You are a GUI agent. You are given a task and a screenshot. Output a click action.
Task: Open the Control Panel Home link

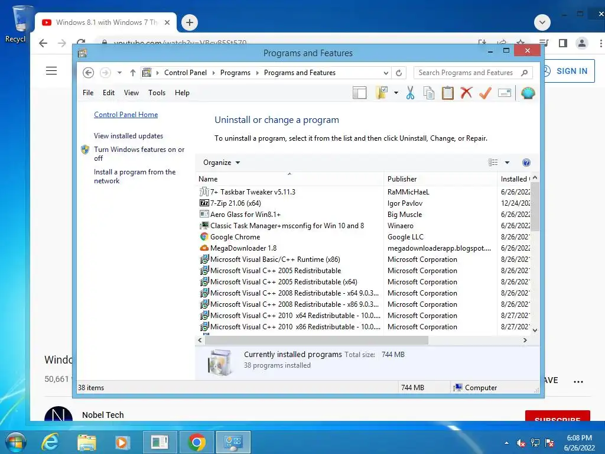point(126,115)
